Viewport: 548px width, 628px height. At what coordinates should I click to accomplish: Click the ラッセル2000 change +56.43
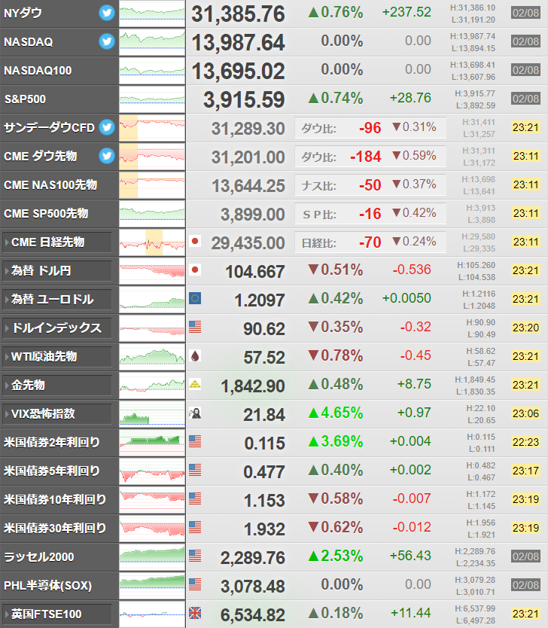pos(410,556)
